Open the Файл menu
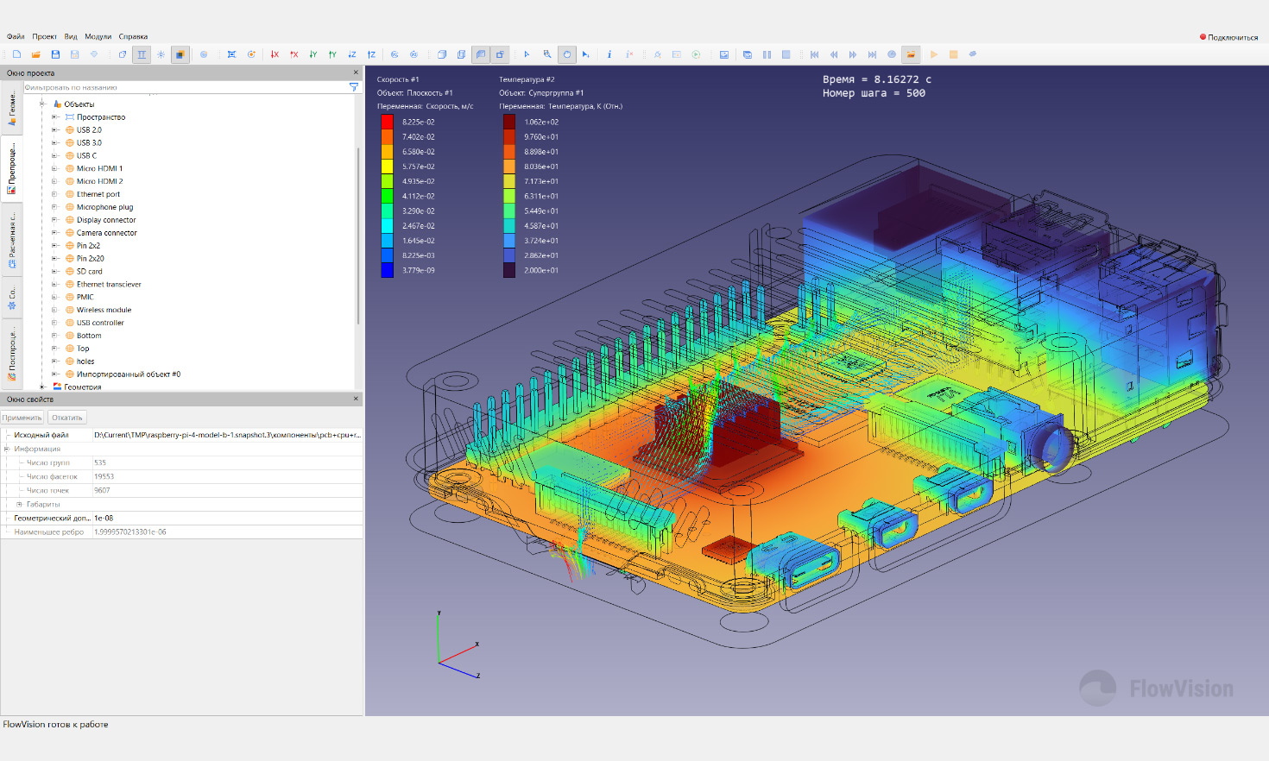Viewport: 1269px width, 761px height. pos(16,37)
